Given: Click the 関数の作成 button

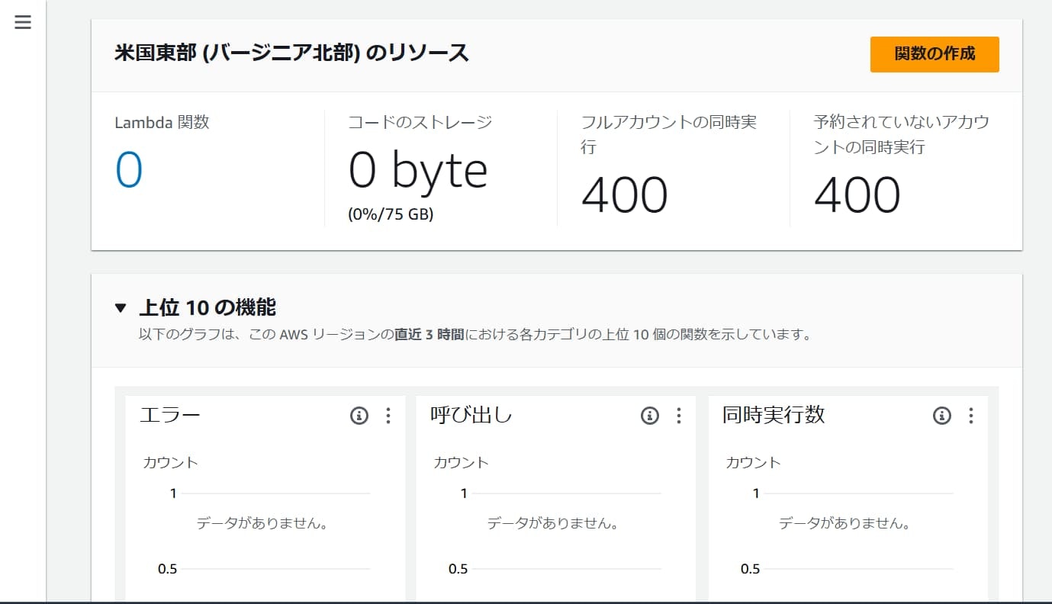Looking at the screenshot, I should 935,54.
